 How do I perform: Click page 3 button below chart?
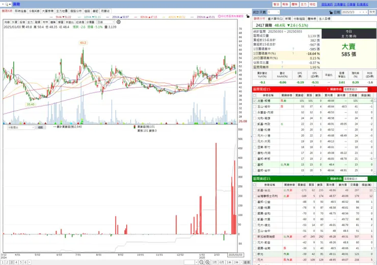[x=12, y=262]
